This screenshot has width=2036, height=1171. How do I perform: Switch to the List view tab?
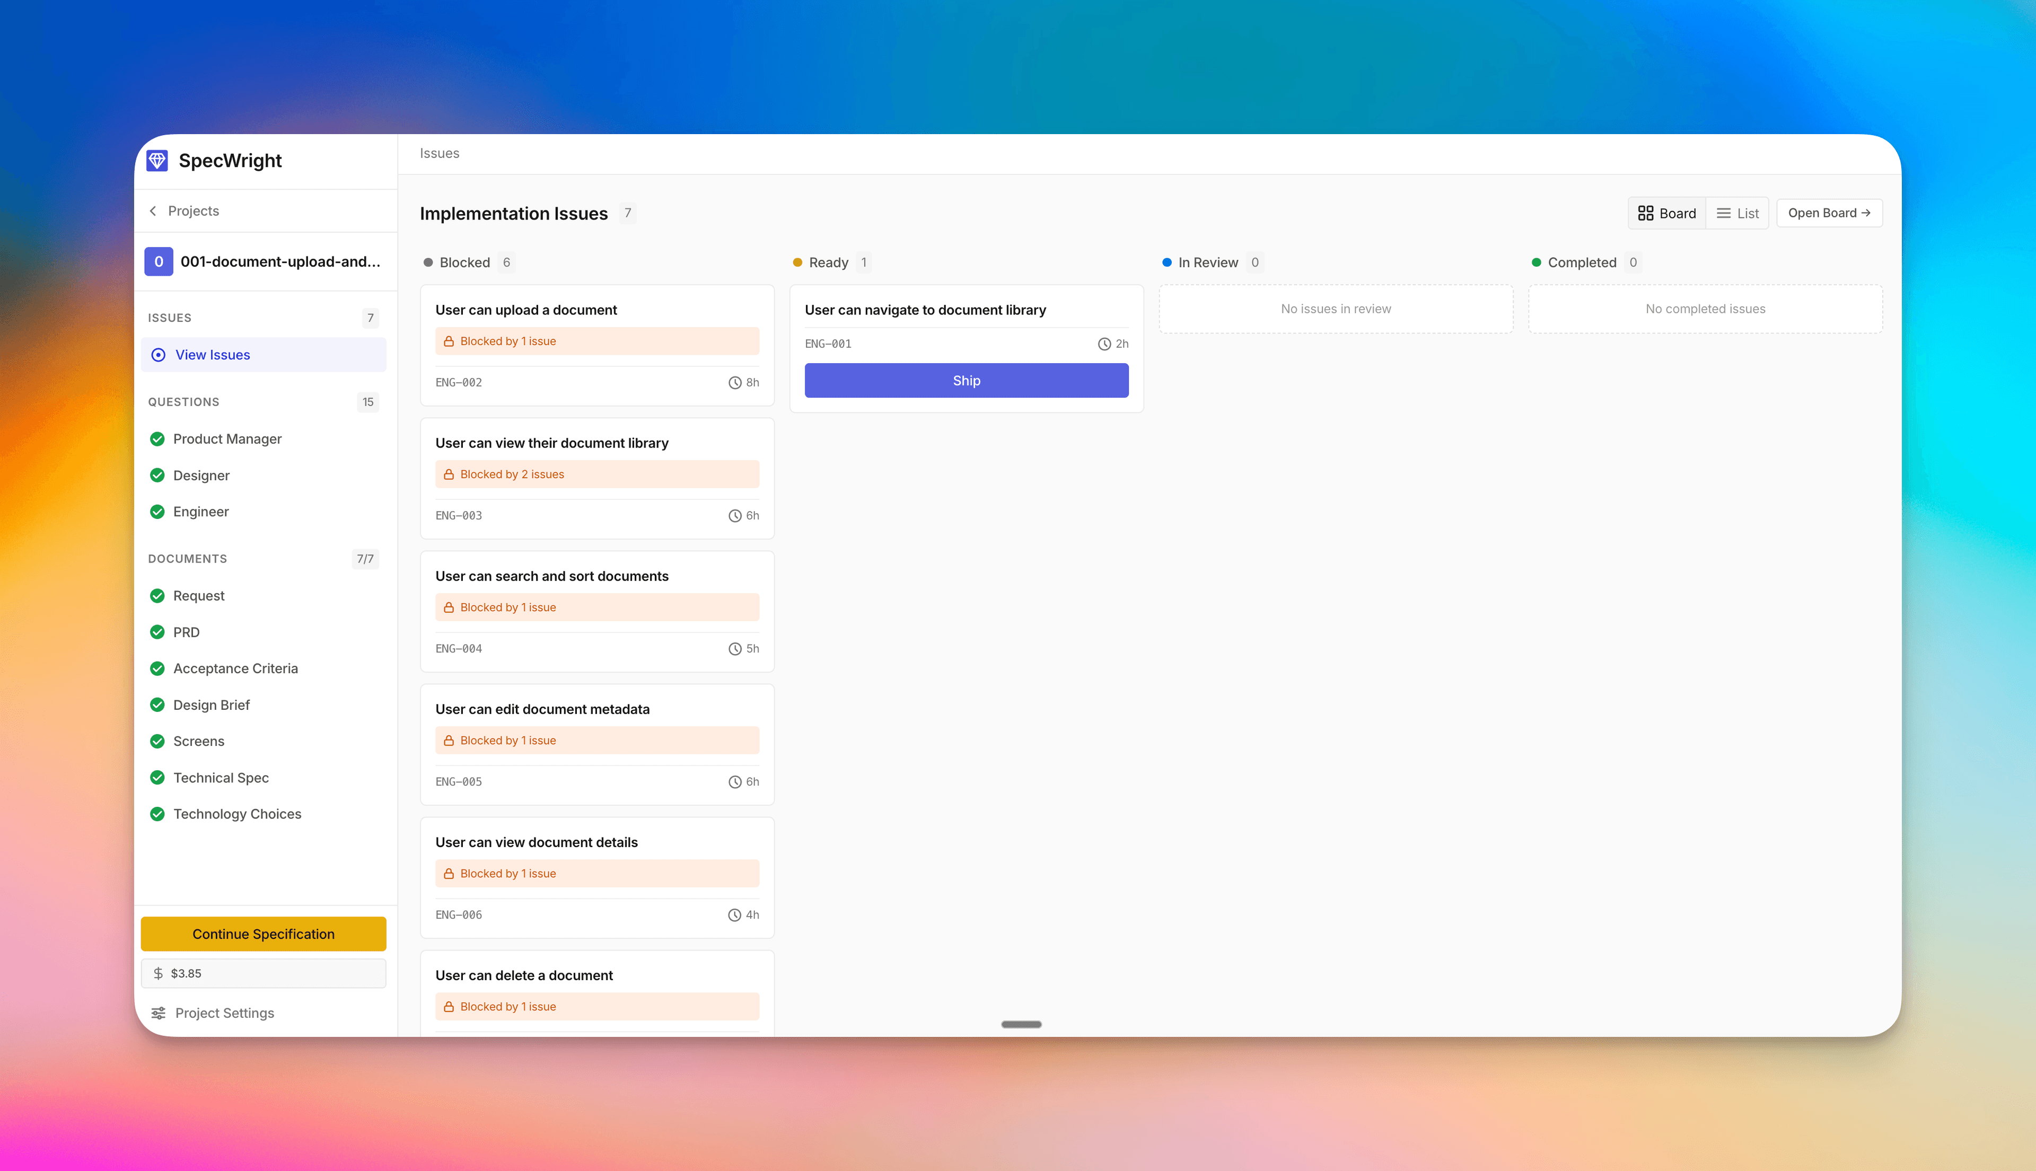click(x=1739, y=213)
